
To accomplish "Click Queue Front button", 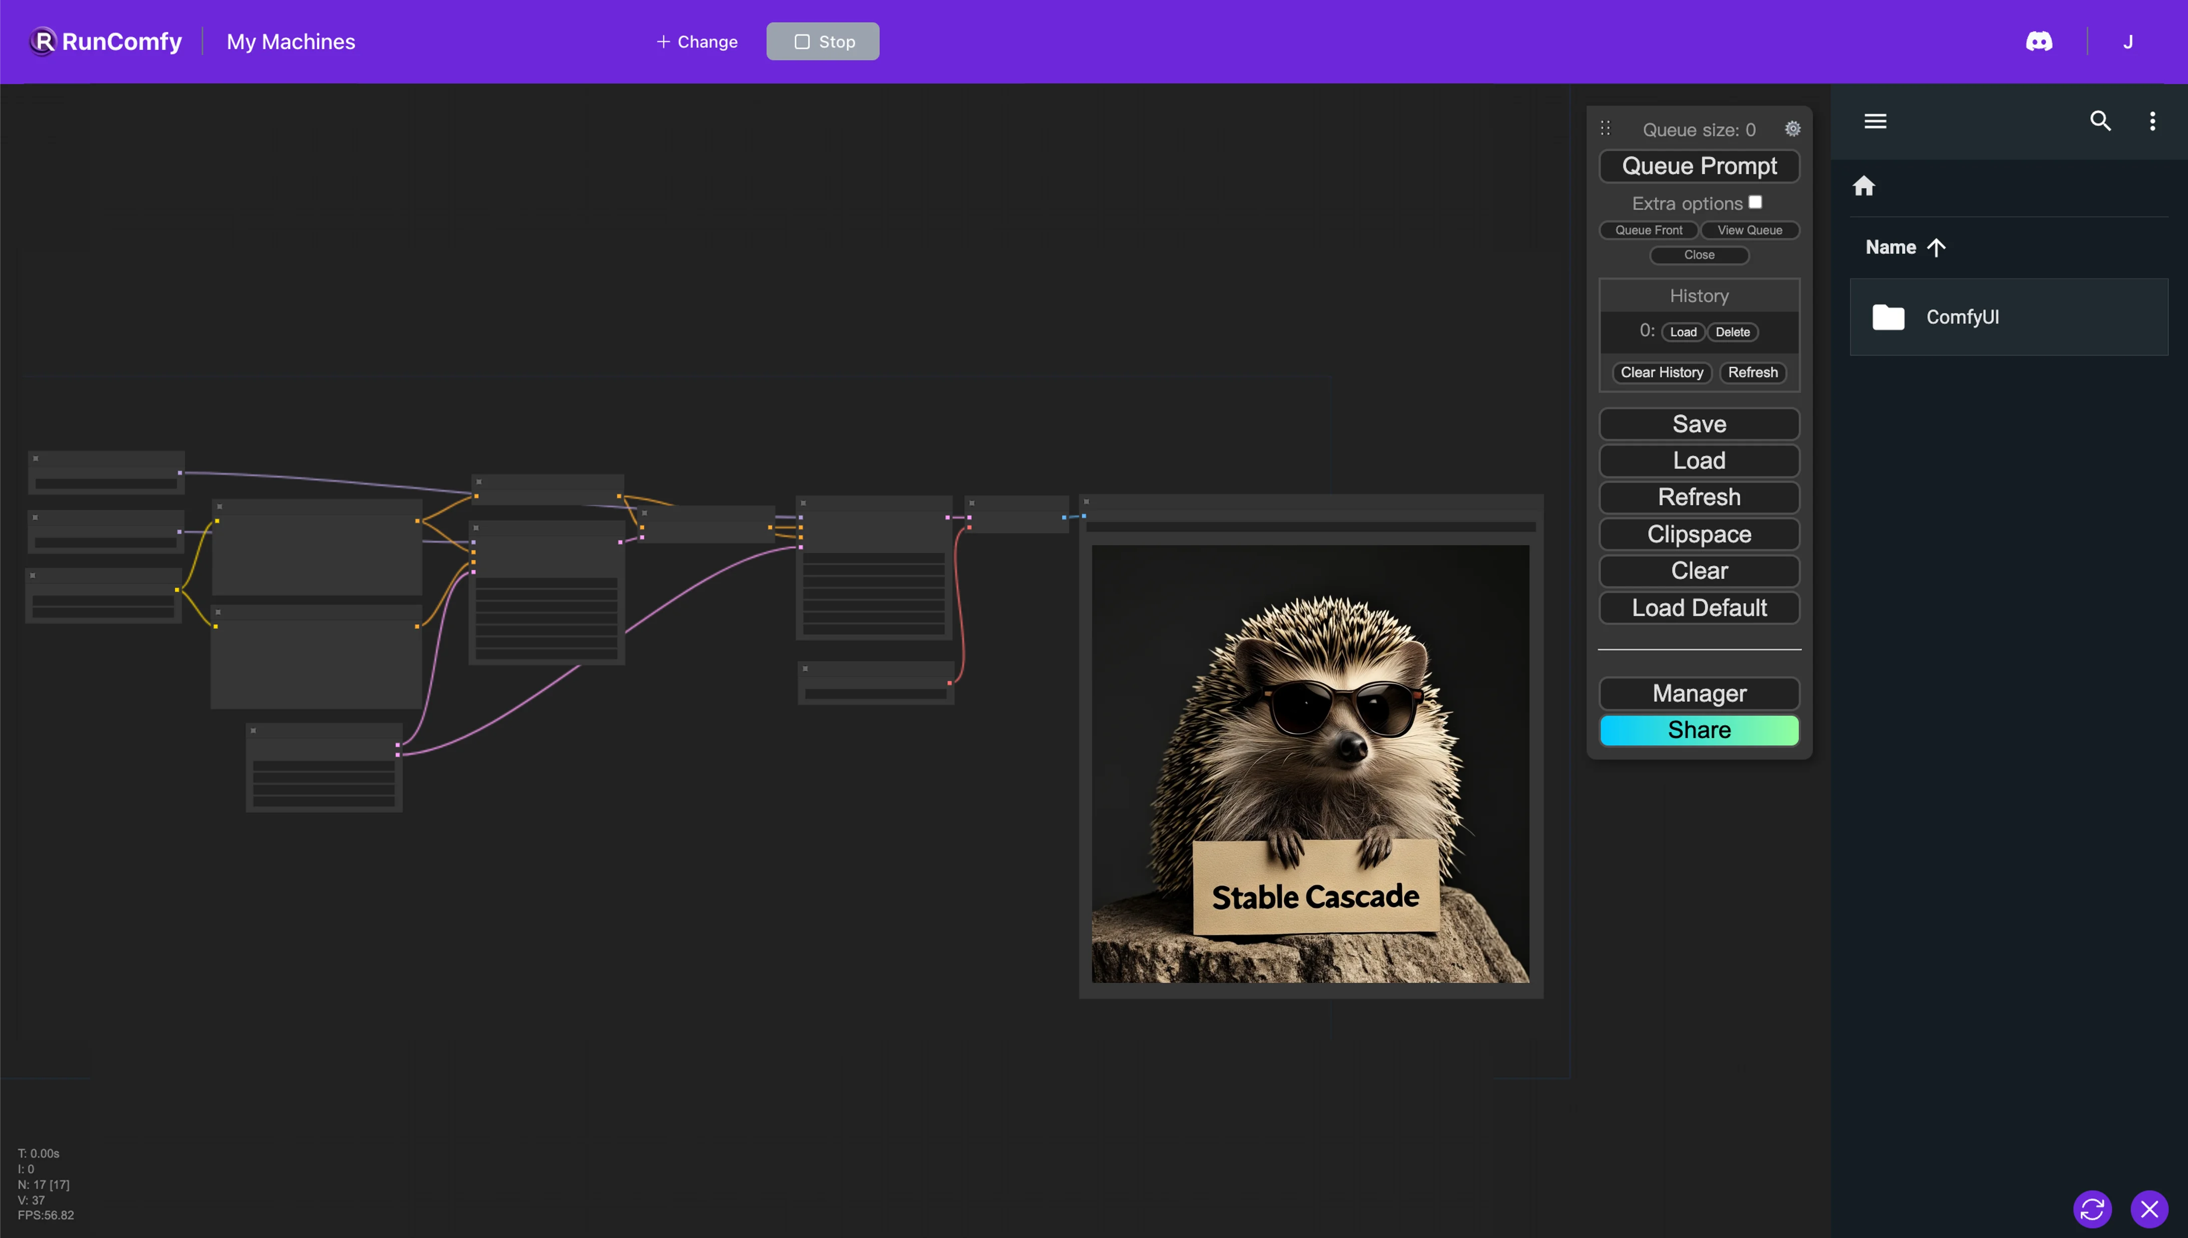I will coord(1649,230).
